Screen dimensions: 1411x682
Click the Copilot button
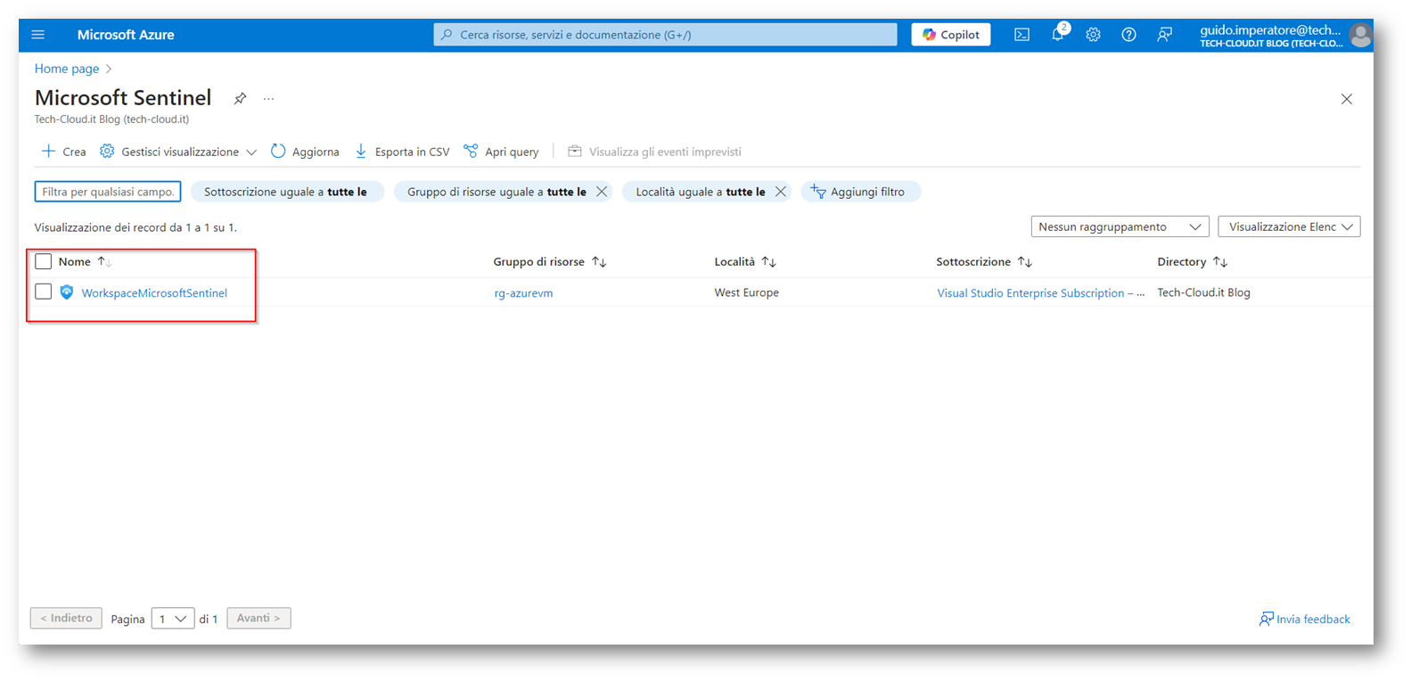point(950,35)
